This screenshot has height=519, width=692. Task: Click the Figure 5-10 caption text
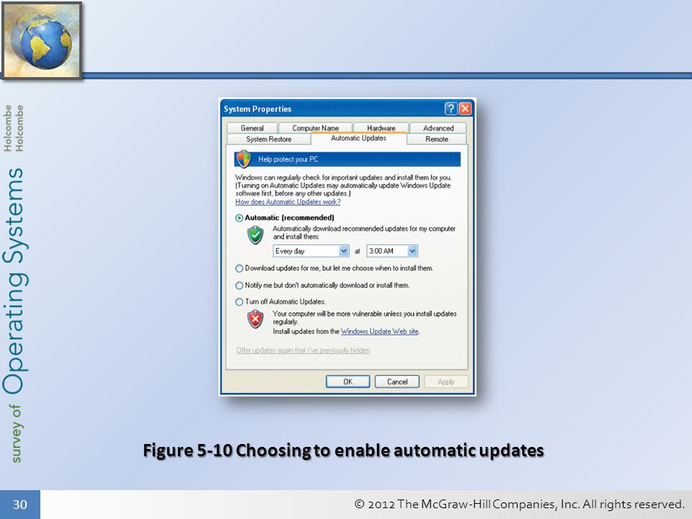343,451
